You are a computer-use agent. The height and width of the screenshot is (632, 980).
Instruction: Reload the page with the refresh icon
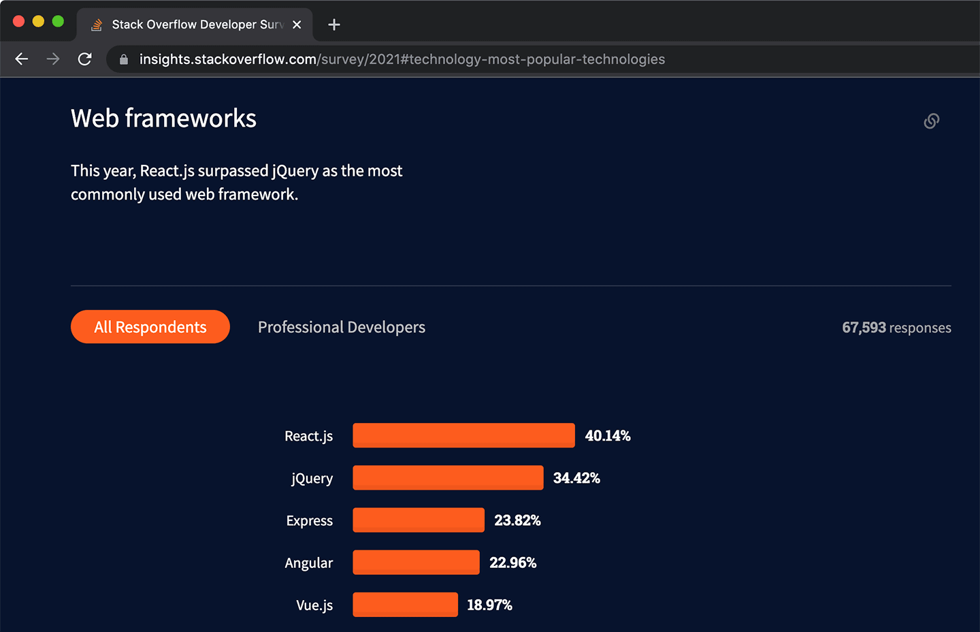[x=84, y=59]
